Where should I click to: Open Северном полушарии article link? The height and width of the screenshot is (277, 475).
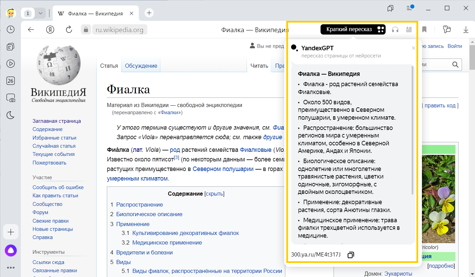point(223,169)
